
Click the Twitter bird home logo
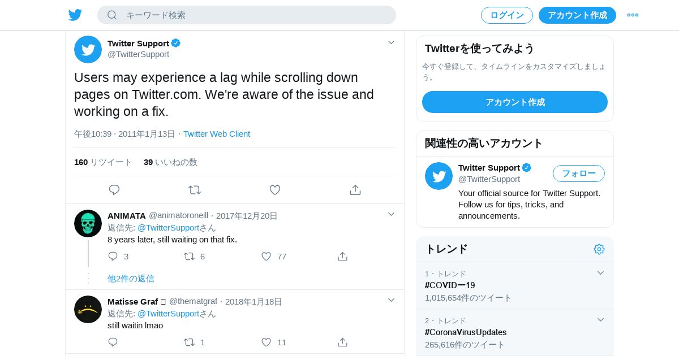(x=75, y=15)
